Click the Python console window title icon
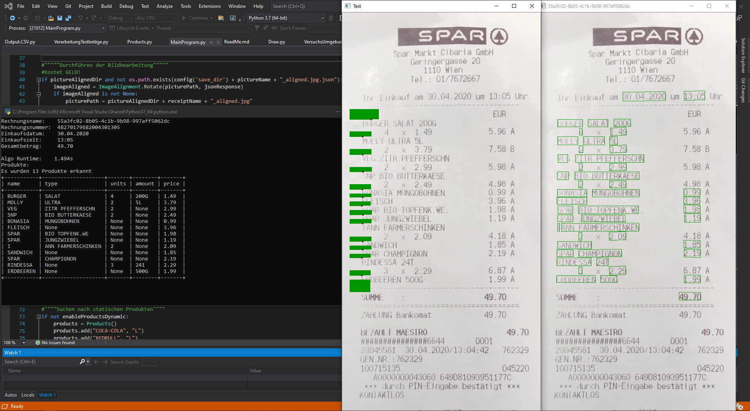Image resolution: width=750 pixels, height=411 pixels. point(7,112)
